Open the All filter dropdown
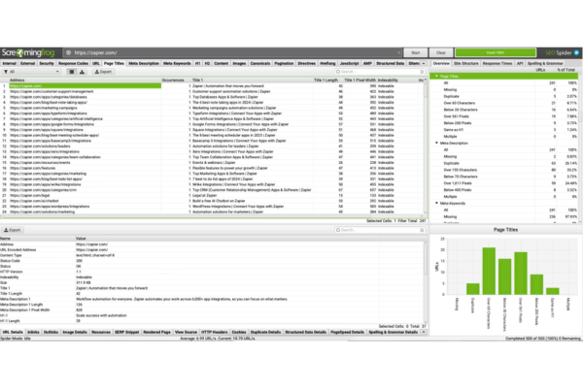Image resolution: width=583 pixels, height=388 pixels. pos(32,72)
